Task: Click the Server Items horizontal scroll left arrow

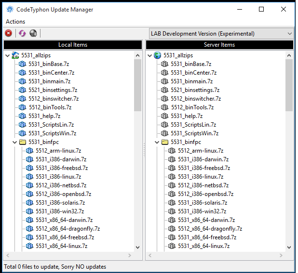Action: (x=150, y=256)
